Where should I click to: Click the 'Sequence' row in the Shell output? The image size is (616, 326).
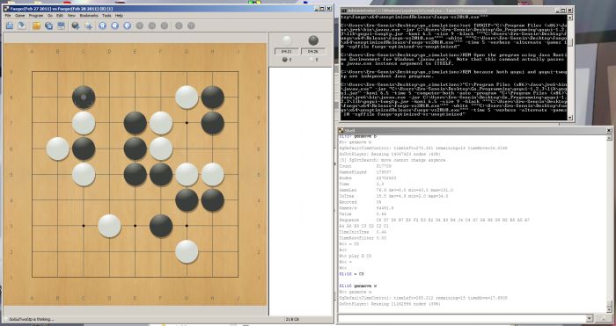pos(434,220)
